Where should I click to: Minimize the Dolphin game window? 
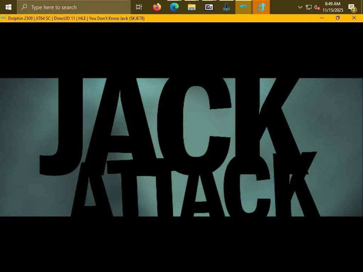coord(322,18)
